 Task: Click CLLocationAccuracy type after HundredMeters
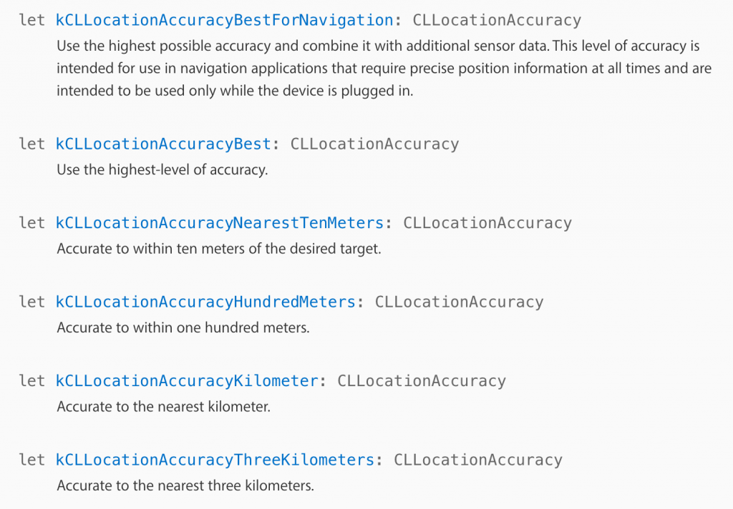(460, 302)
